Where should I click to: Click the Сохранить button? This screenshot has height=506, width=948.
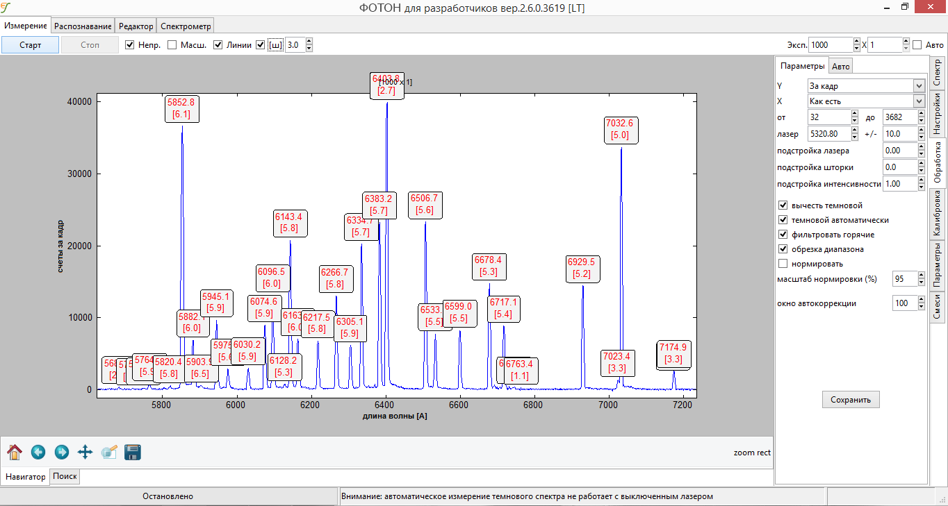coord(851,400)
